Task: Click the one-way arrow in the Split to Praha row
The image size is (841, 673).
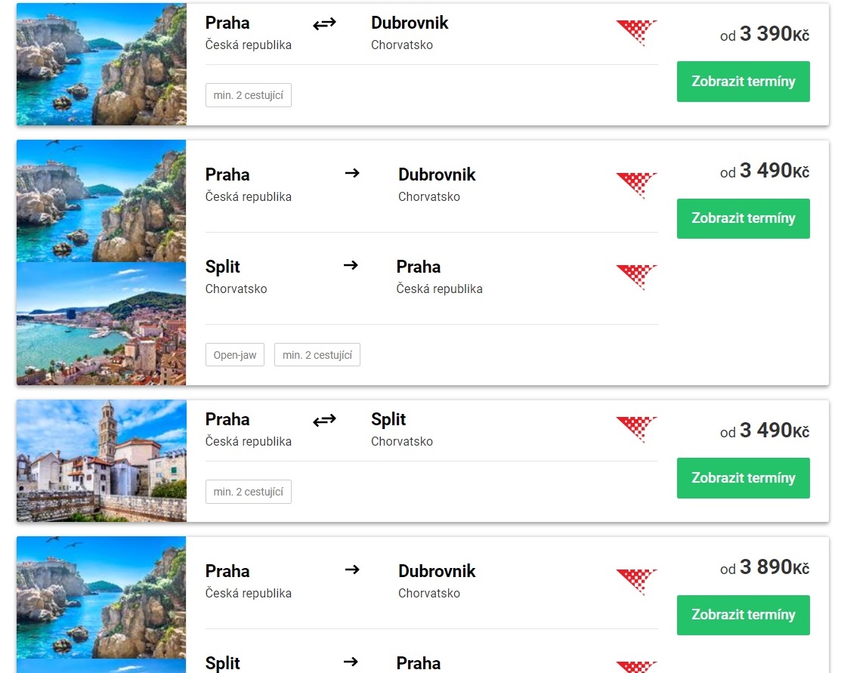Action: click(351, 265)
